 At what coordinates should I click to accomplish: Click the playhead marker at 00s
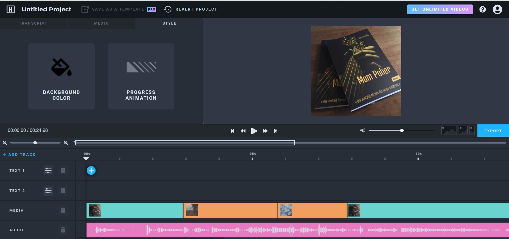point(86,158)
